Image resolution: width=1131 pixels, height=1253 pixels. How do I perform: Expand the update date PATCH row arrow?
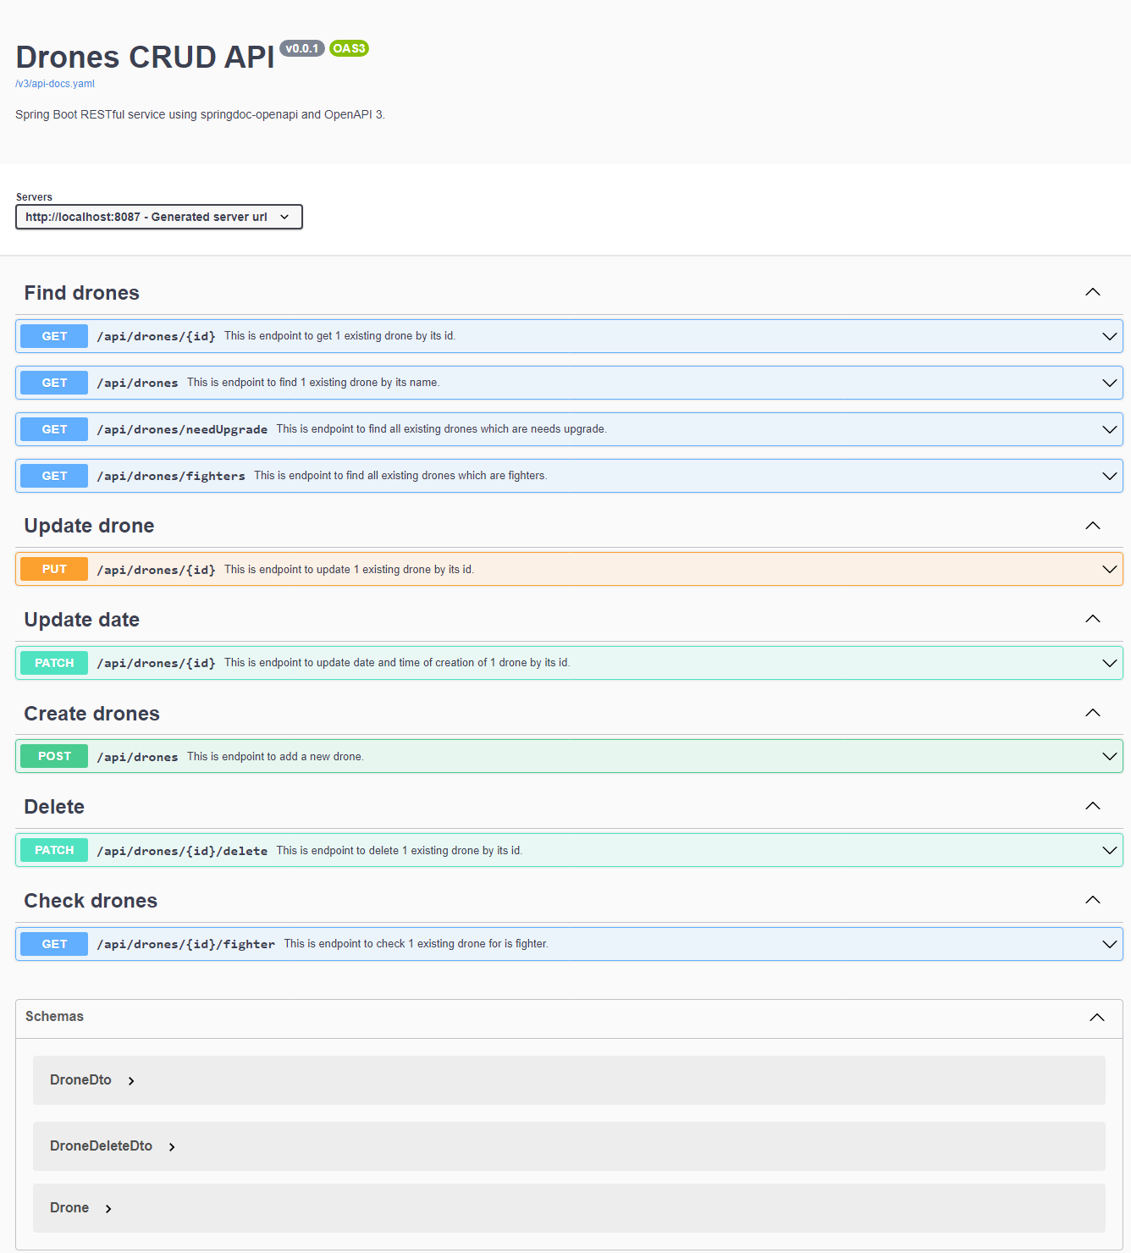(1110, 663)
